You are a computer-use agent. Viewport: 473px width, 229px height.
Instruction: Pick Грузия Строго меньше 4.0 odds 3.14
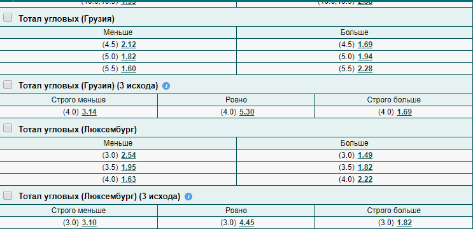[x=89, y=113]
